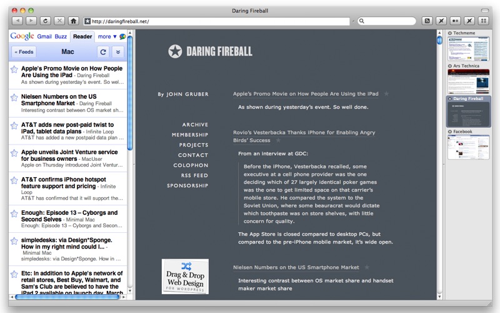
Task: Click the sidebar horizontal scrollbar thumb
Action: tap(67, 297)
